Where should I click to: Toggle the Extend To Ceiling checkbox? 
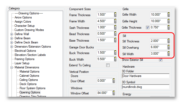(x=108, y=65)
